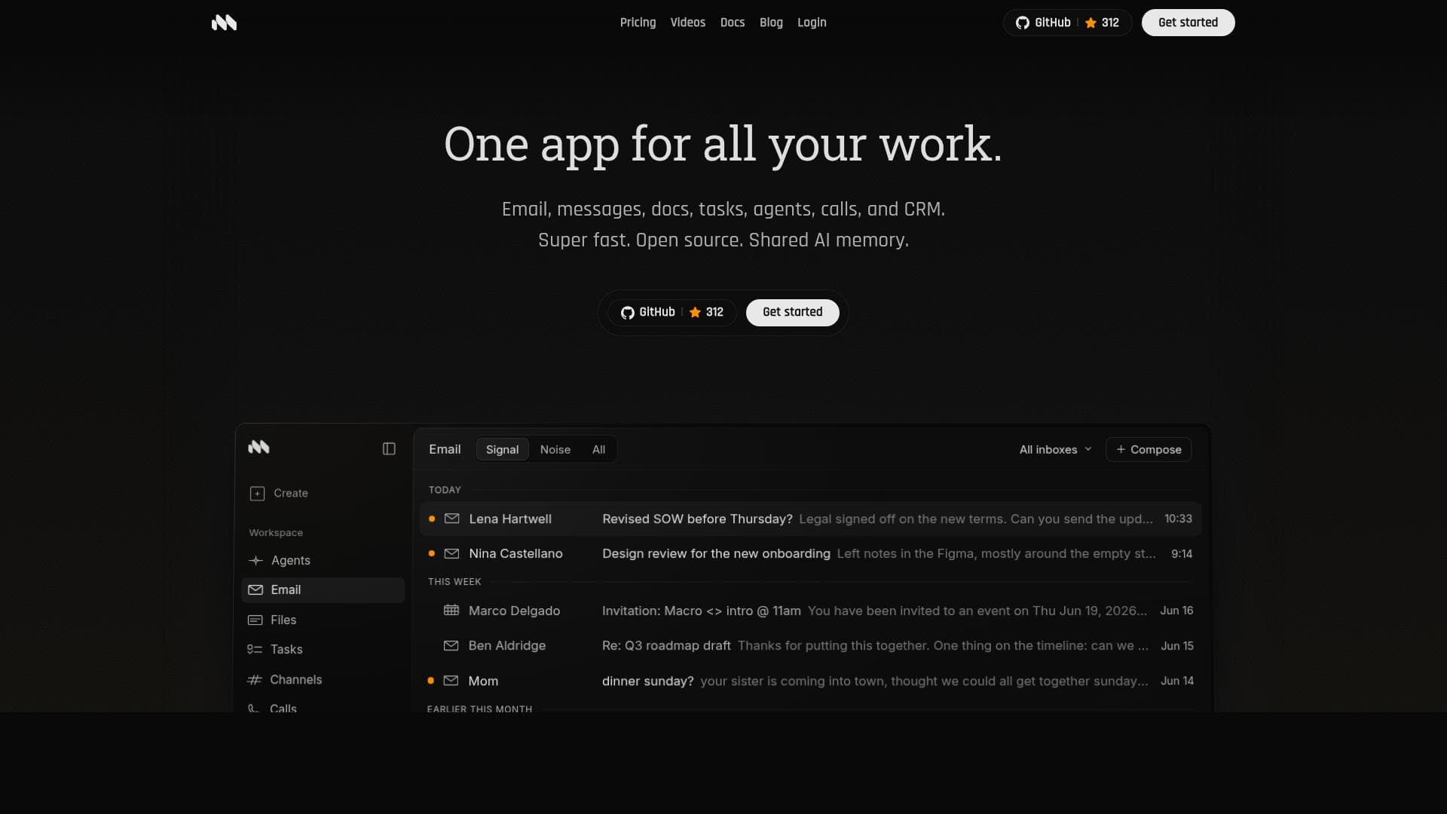Click the unread dot beside Mom
1447x814 pixels.
(x=431, y=681)
